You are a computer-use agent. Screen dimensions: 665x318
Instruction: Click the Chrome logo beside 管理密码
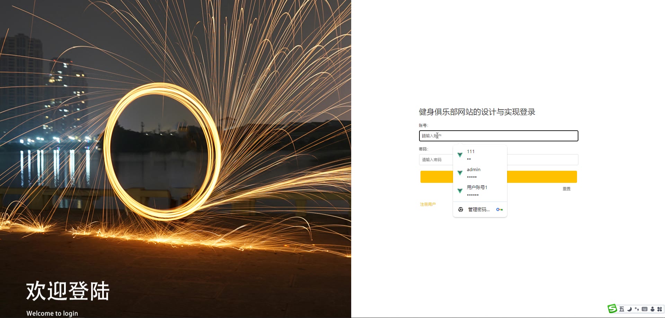461,209
